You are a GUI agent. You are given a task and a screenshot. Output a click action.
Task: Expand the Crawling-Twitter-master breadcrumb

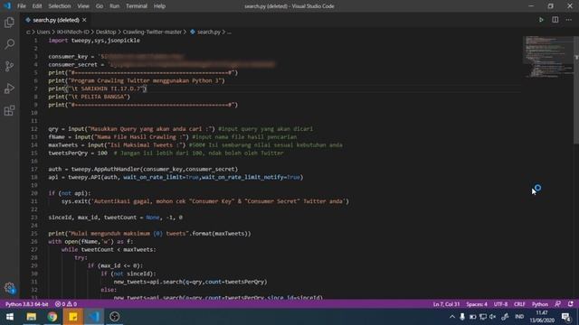(x=152, y=32)
